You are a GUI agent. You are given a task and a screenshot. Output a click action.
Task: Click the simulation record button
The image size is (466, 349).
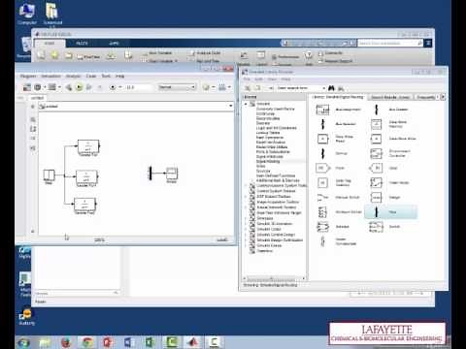113,87
